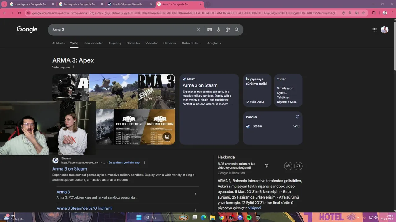Open the Chrome tab search dropdown

pyautogui.click(x=4, y=4)
